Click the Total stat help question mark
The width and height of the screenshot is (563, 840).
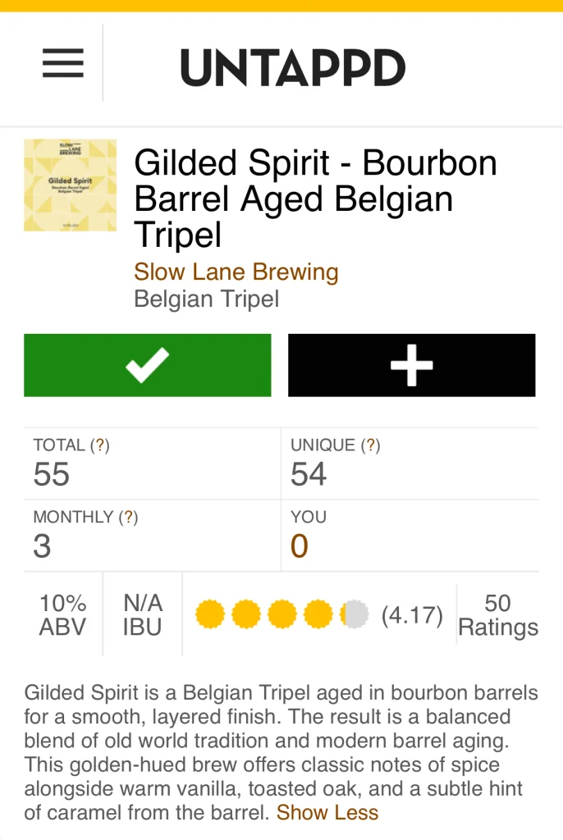pyautogui.click(x=100, y=445)
